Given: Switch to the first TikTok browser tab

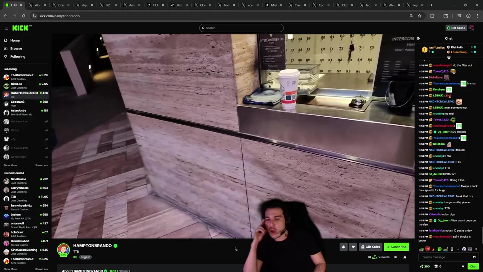Looking at the screenshot, I should 155,5.
